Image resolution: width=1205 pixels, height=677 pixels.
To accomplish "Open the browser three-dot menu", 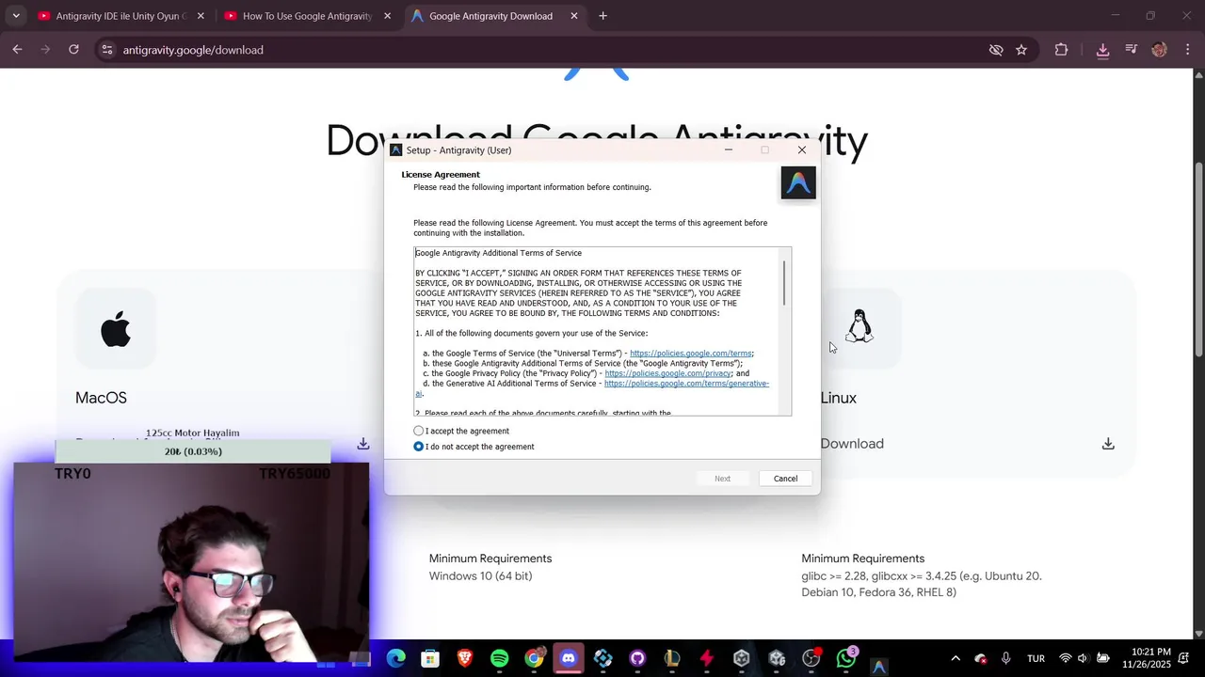I will (x=1188, y=50).
